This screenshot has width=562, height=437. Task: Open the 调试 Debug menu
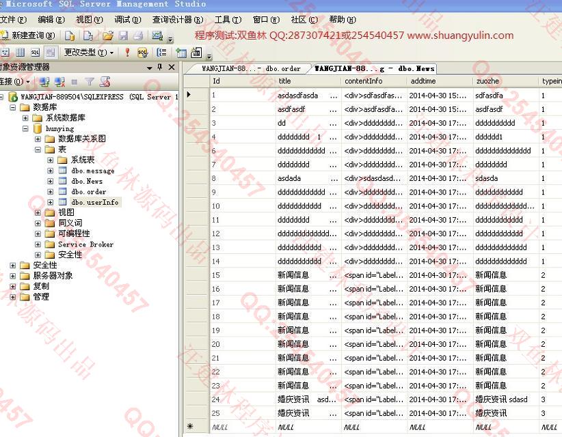[x=128, y=20]
